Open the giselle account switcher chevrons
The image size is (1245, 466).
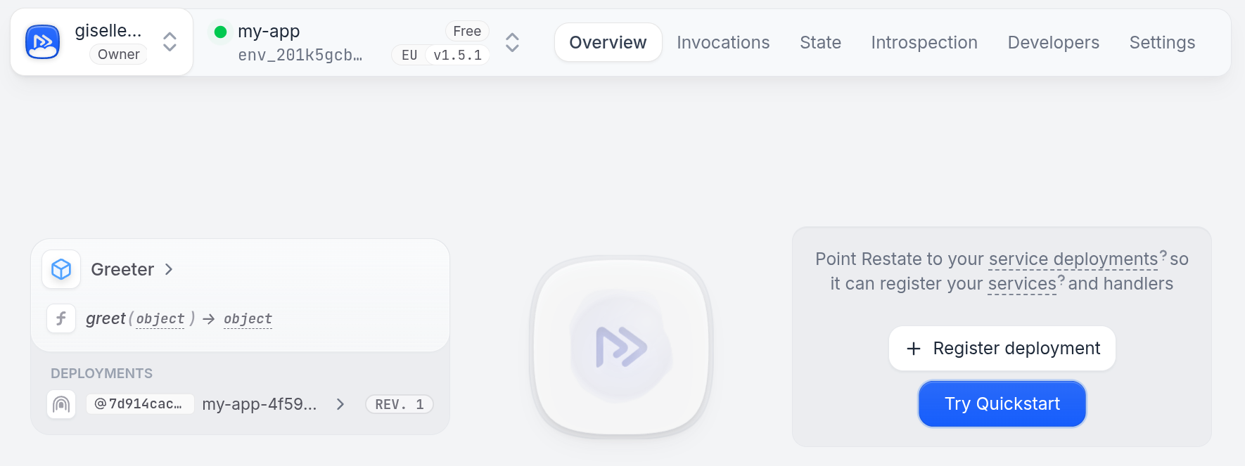pos(170,42)
